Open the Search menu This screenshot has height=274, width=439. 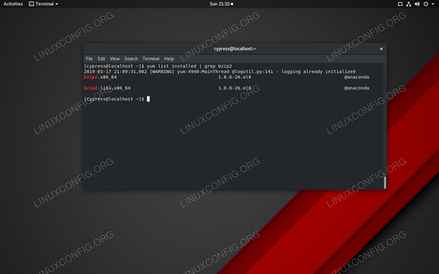click(131, 59)
